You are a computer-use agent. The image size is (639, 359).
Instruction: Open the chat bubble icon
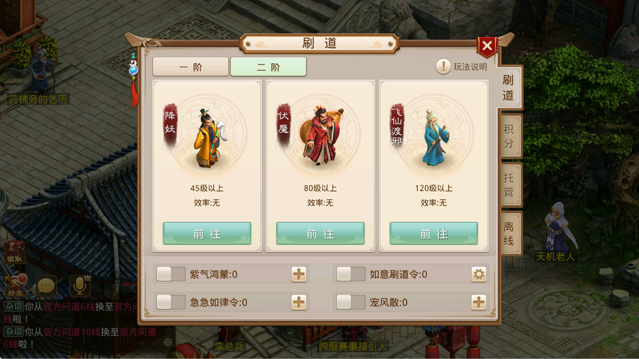coord(46,286)
